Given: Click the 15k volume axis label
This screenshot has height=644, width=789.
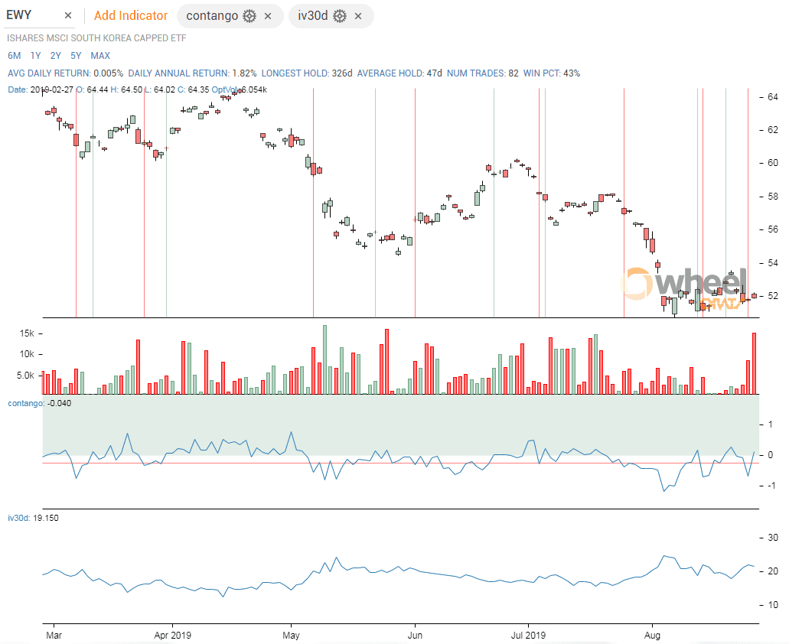Looking at the screenshot, I should [27, 333].
